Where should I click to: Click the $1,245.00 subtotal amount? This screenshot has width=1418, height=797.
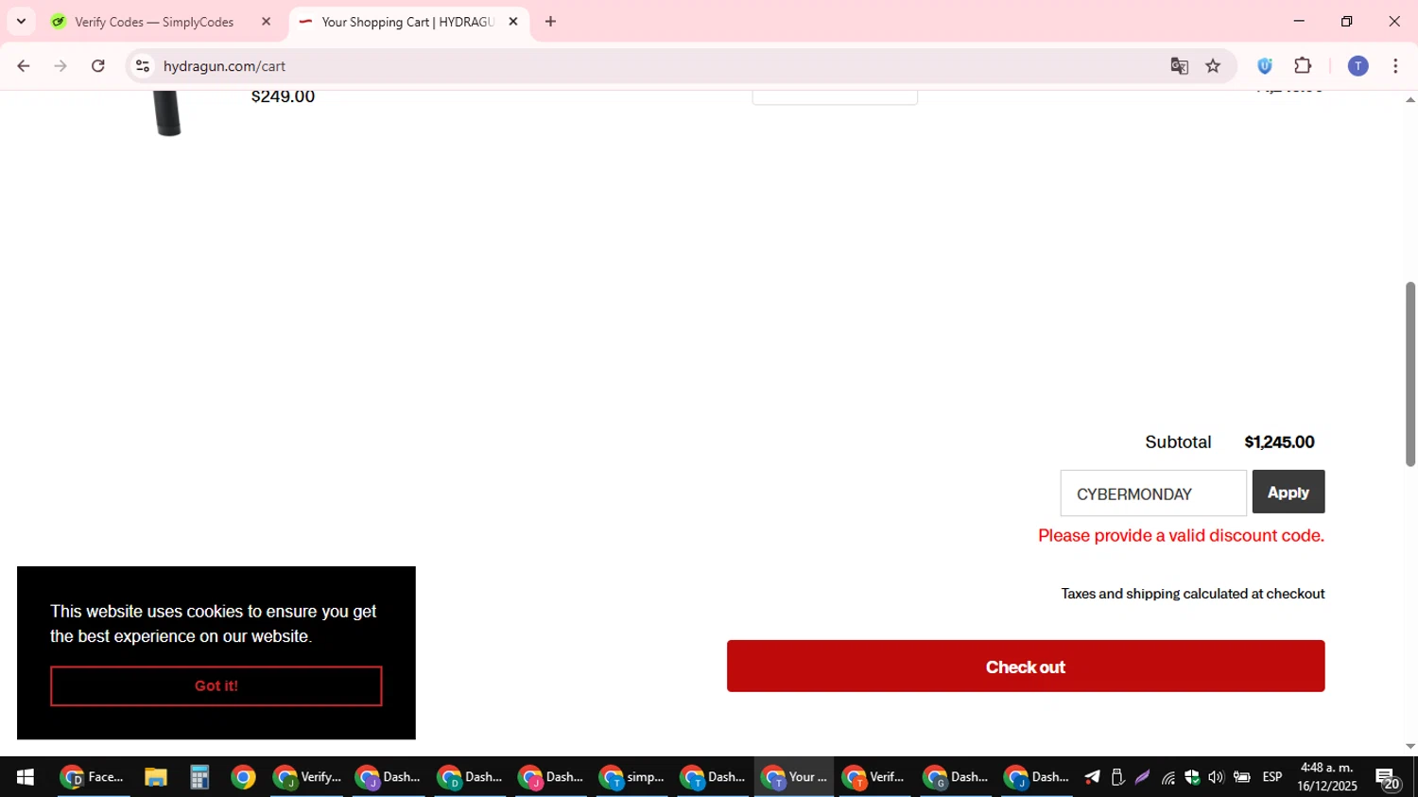click(x=1279, y=442)
